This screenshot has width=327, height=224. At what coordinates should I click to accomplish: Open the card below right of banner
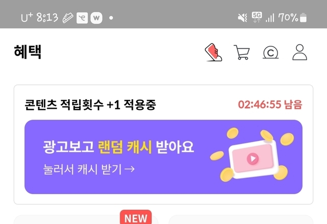tap(241, 219)
